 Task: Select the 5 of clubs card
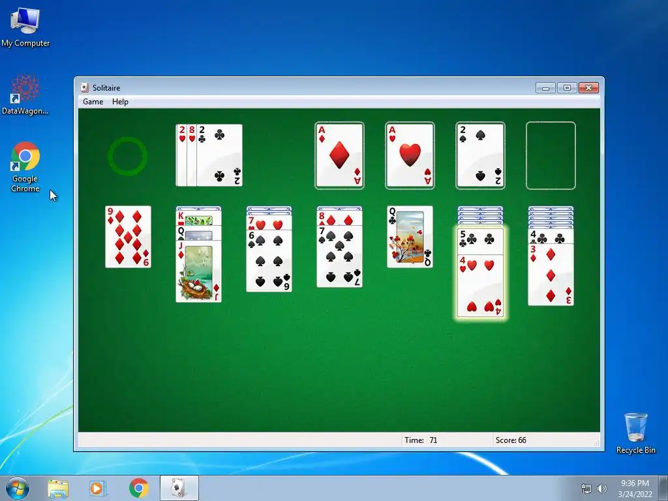pyautogui.click(x=480, y=241)
